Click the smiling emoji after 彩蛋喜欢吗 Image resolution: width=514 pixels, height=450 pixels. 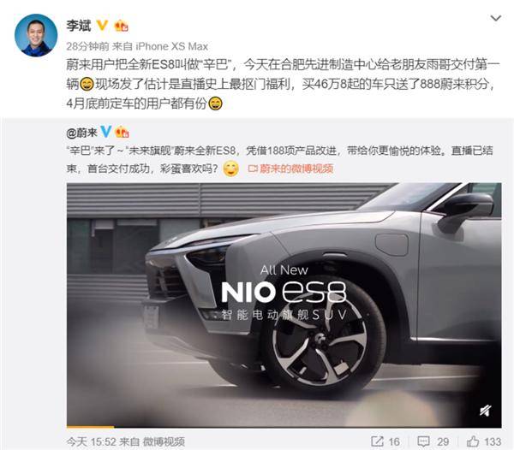point(230,169)
